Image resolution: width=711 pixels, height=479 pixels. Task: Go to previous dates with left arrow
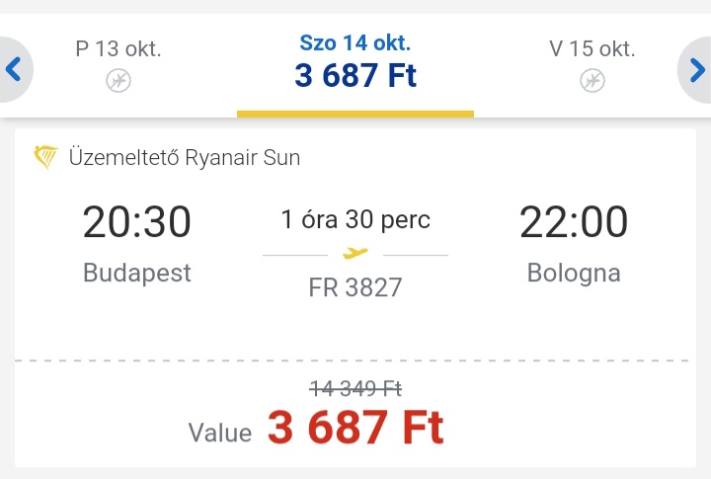pos(14,69)
